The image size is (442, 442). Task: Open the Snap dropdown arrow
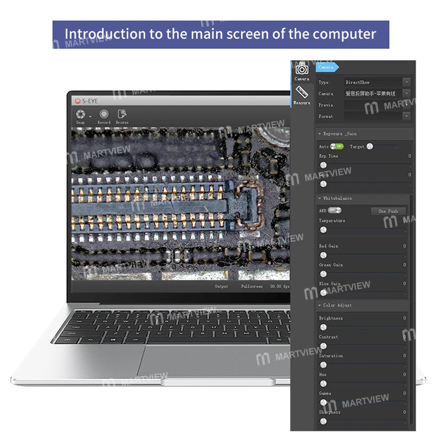pyautogui.click(x=90, y=116)
